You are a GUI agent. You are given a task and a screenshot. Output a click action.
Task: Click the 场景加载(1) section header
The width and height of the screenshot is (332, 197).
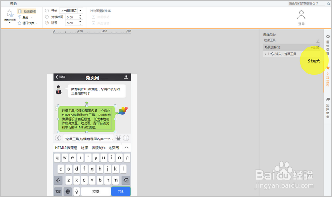tap(292, 47)
